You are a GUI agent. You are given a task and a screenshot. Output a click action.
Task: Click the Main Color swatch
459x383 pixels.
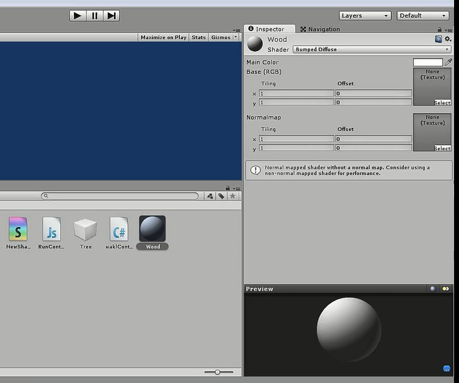[428, 62]
